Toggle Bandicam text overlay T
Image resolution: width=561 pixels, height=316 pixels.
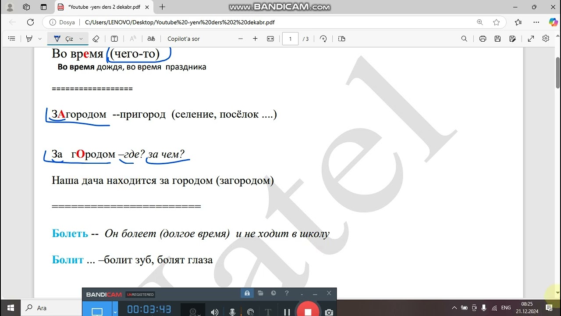(268, 312)
